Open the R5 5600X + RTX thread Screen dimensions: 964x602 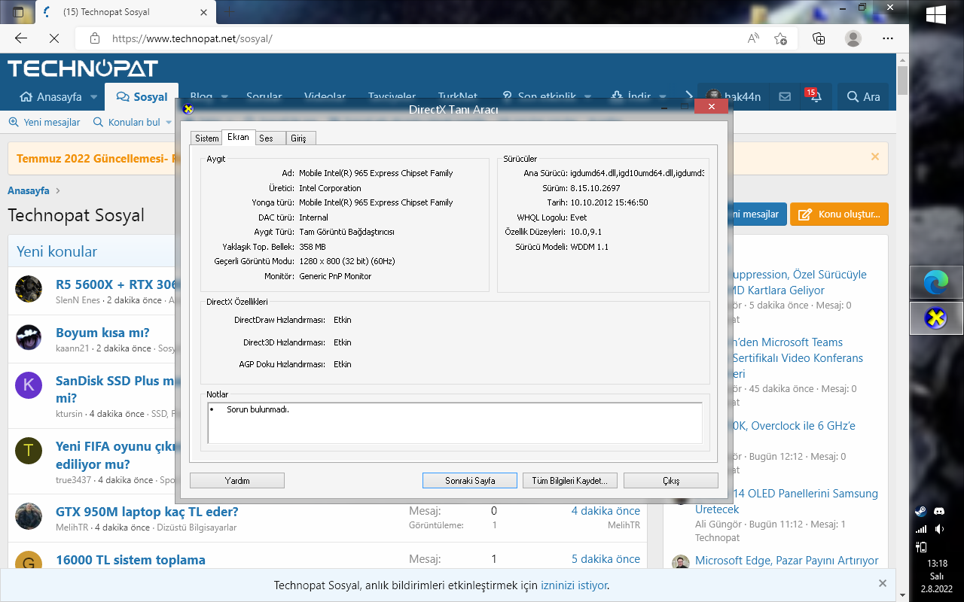tap(116, 284)
